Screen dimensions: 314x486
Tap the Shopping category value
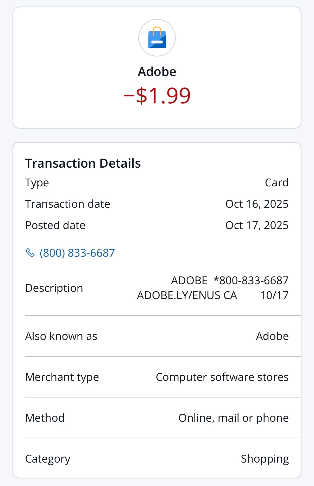click(265, 459)
